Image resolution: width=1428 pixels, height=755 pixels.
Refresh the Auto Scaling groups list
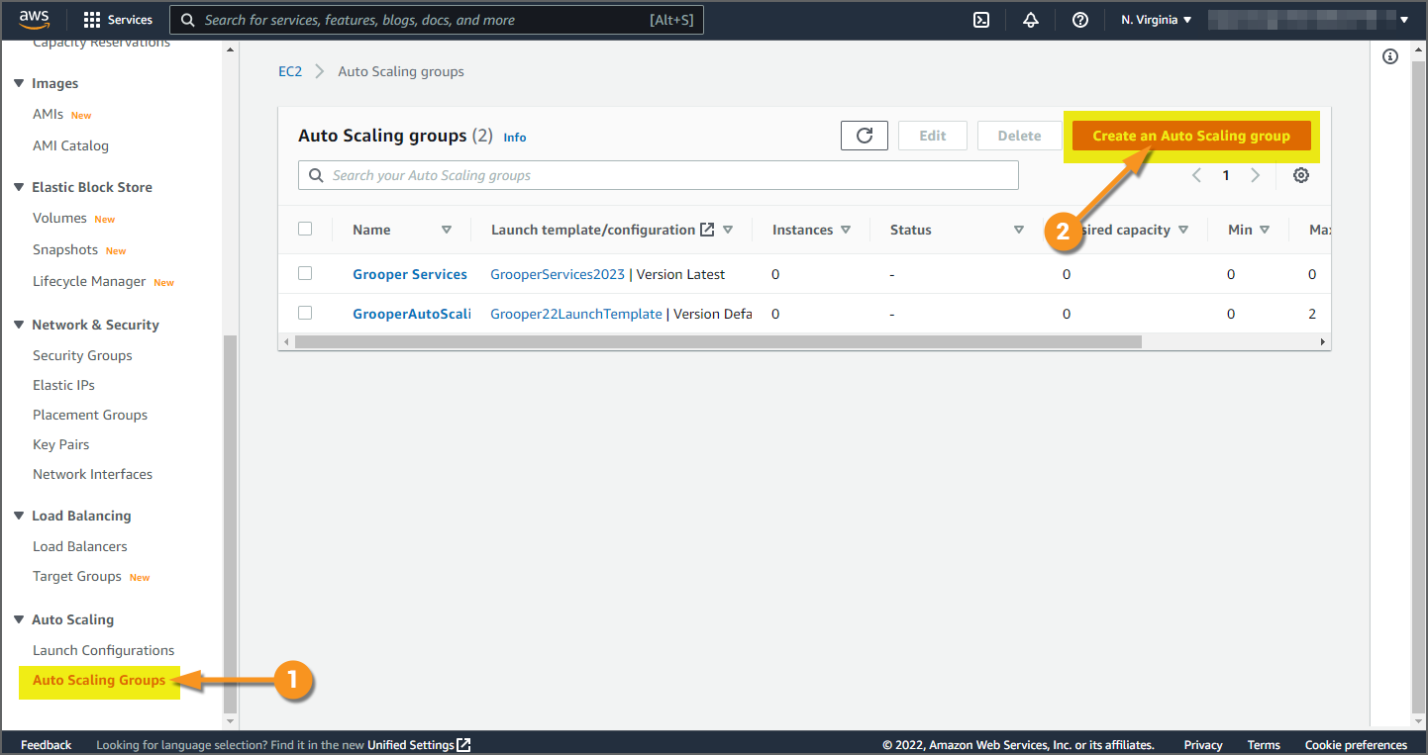pos(865,136)
